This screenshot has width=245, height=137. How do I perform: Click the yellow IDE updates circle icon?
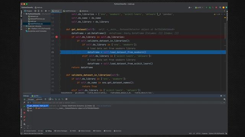pos(224,8)
